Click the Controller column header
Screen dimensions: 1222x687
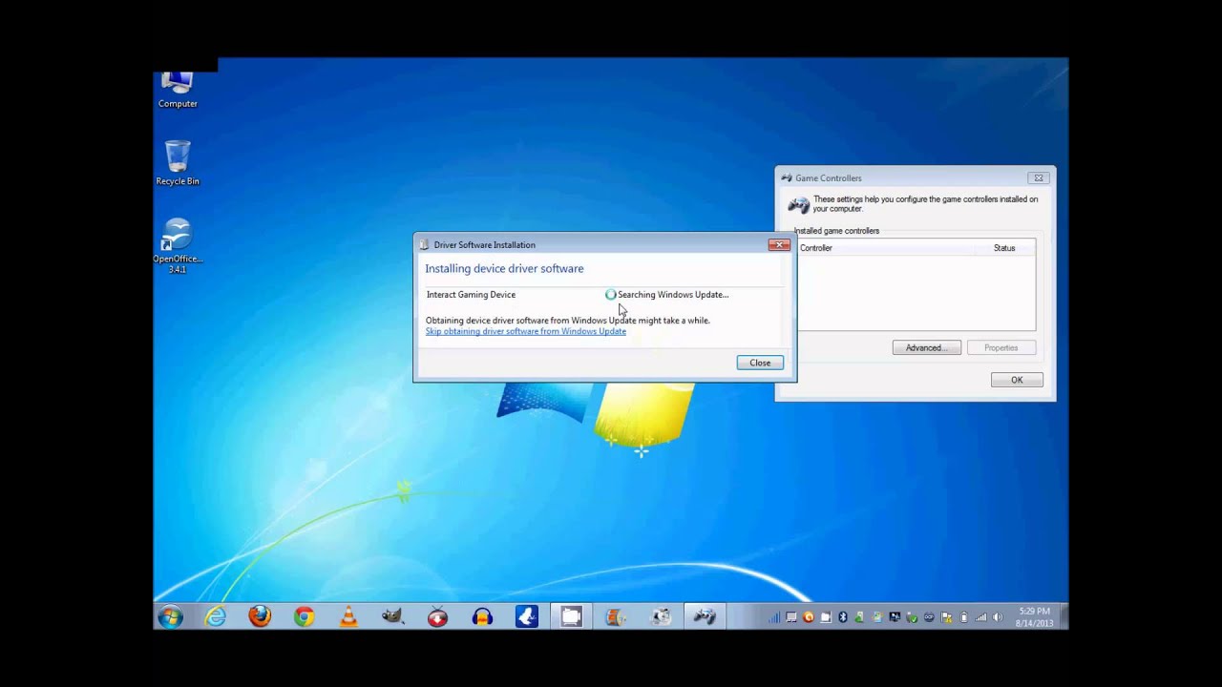tap(816, 248)
